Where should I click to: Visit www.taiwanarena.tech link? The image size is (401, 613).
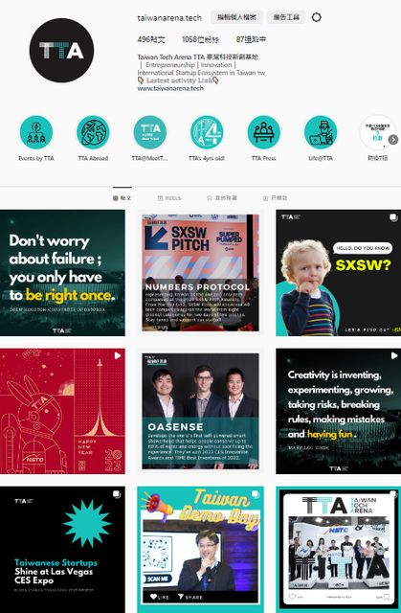click(x=170, y=88)
